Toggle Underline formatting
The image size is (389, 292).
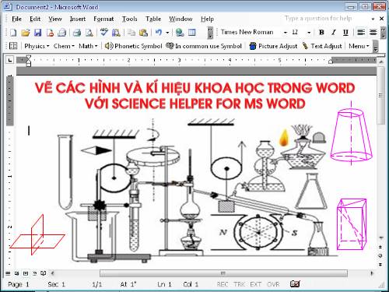click(x=345, y=33)
